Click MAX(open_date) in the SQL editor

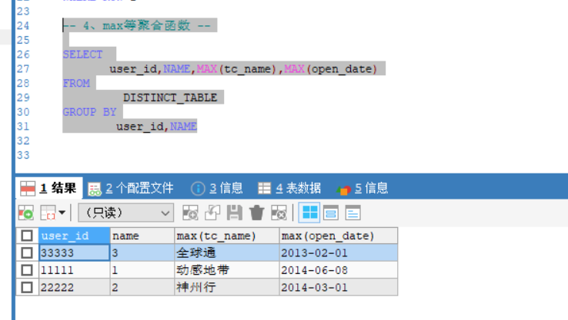point(331,69)
